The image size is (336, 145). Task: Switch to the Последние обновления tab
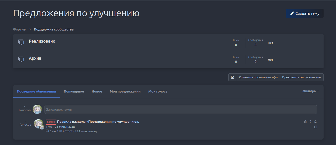pos(36,91)
